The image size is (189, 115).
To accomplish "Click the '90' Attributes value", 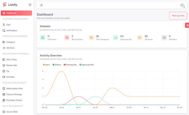I will 146,36.
